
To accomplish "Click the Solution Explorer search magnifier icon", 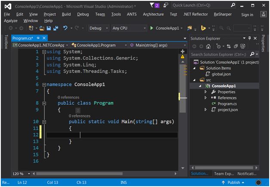I will [x=252, y=54].
